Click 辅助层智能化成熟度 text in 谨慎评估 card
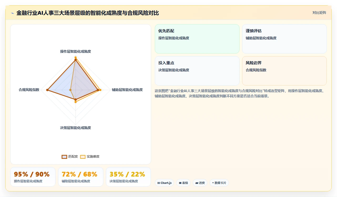Image resolution: width=337 pixels, height=197 pixels. click(x=261, y=38)
